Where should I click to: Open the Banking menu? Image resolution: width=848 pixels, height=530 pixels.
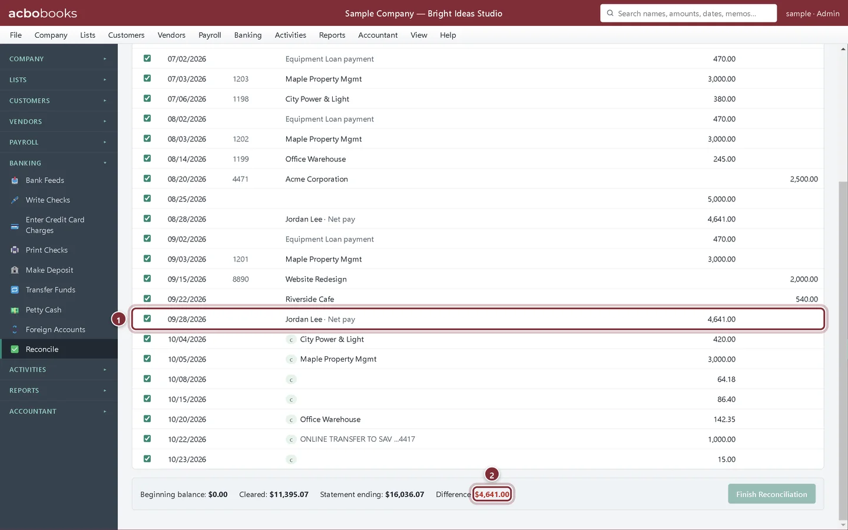[248, 35]
